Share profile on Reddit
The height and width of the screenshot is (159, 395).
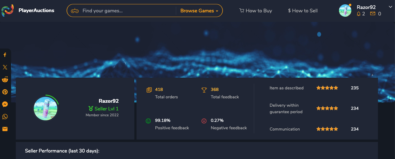pyautogui.click(x=5, y=79)
